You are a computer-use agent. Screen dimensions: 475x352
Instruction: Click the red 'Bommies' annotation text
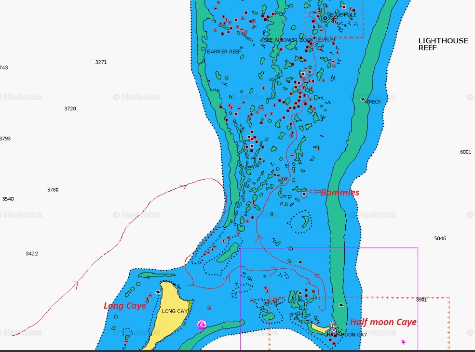coord(340,193)
